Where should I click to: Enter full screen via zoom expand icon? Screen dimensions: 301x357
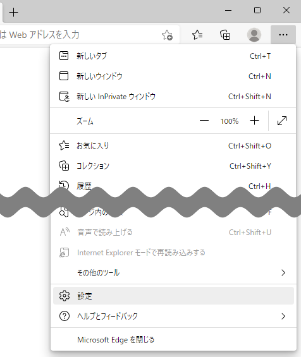click(x=282, y=121)
